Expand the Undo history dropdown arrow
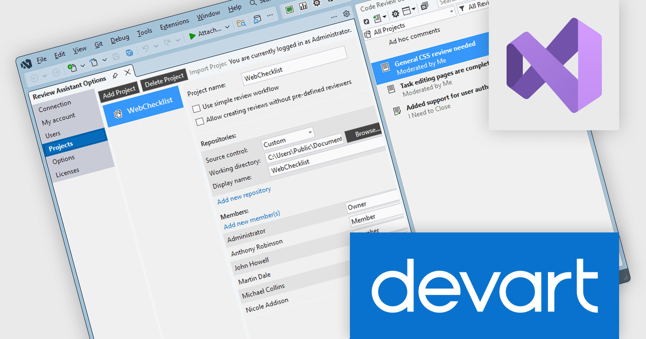 pyautogui.click(x=156, y=46)
